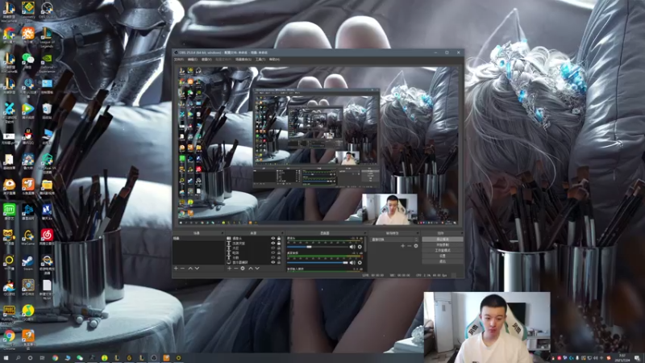The width and height of the screenshot is (645, 363).
Task: Open Tencent QQ penguin desktop icon
Action: pyautogui.click(x=28, y=136)
